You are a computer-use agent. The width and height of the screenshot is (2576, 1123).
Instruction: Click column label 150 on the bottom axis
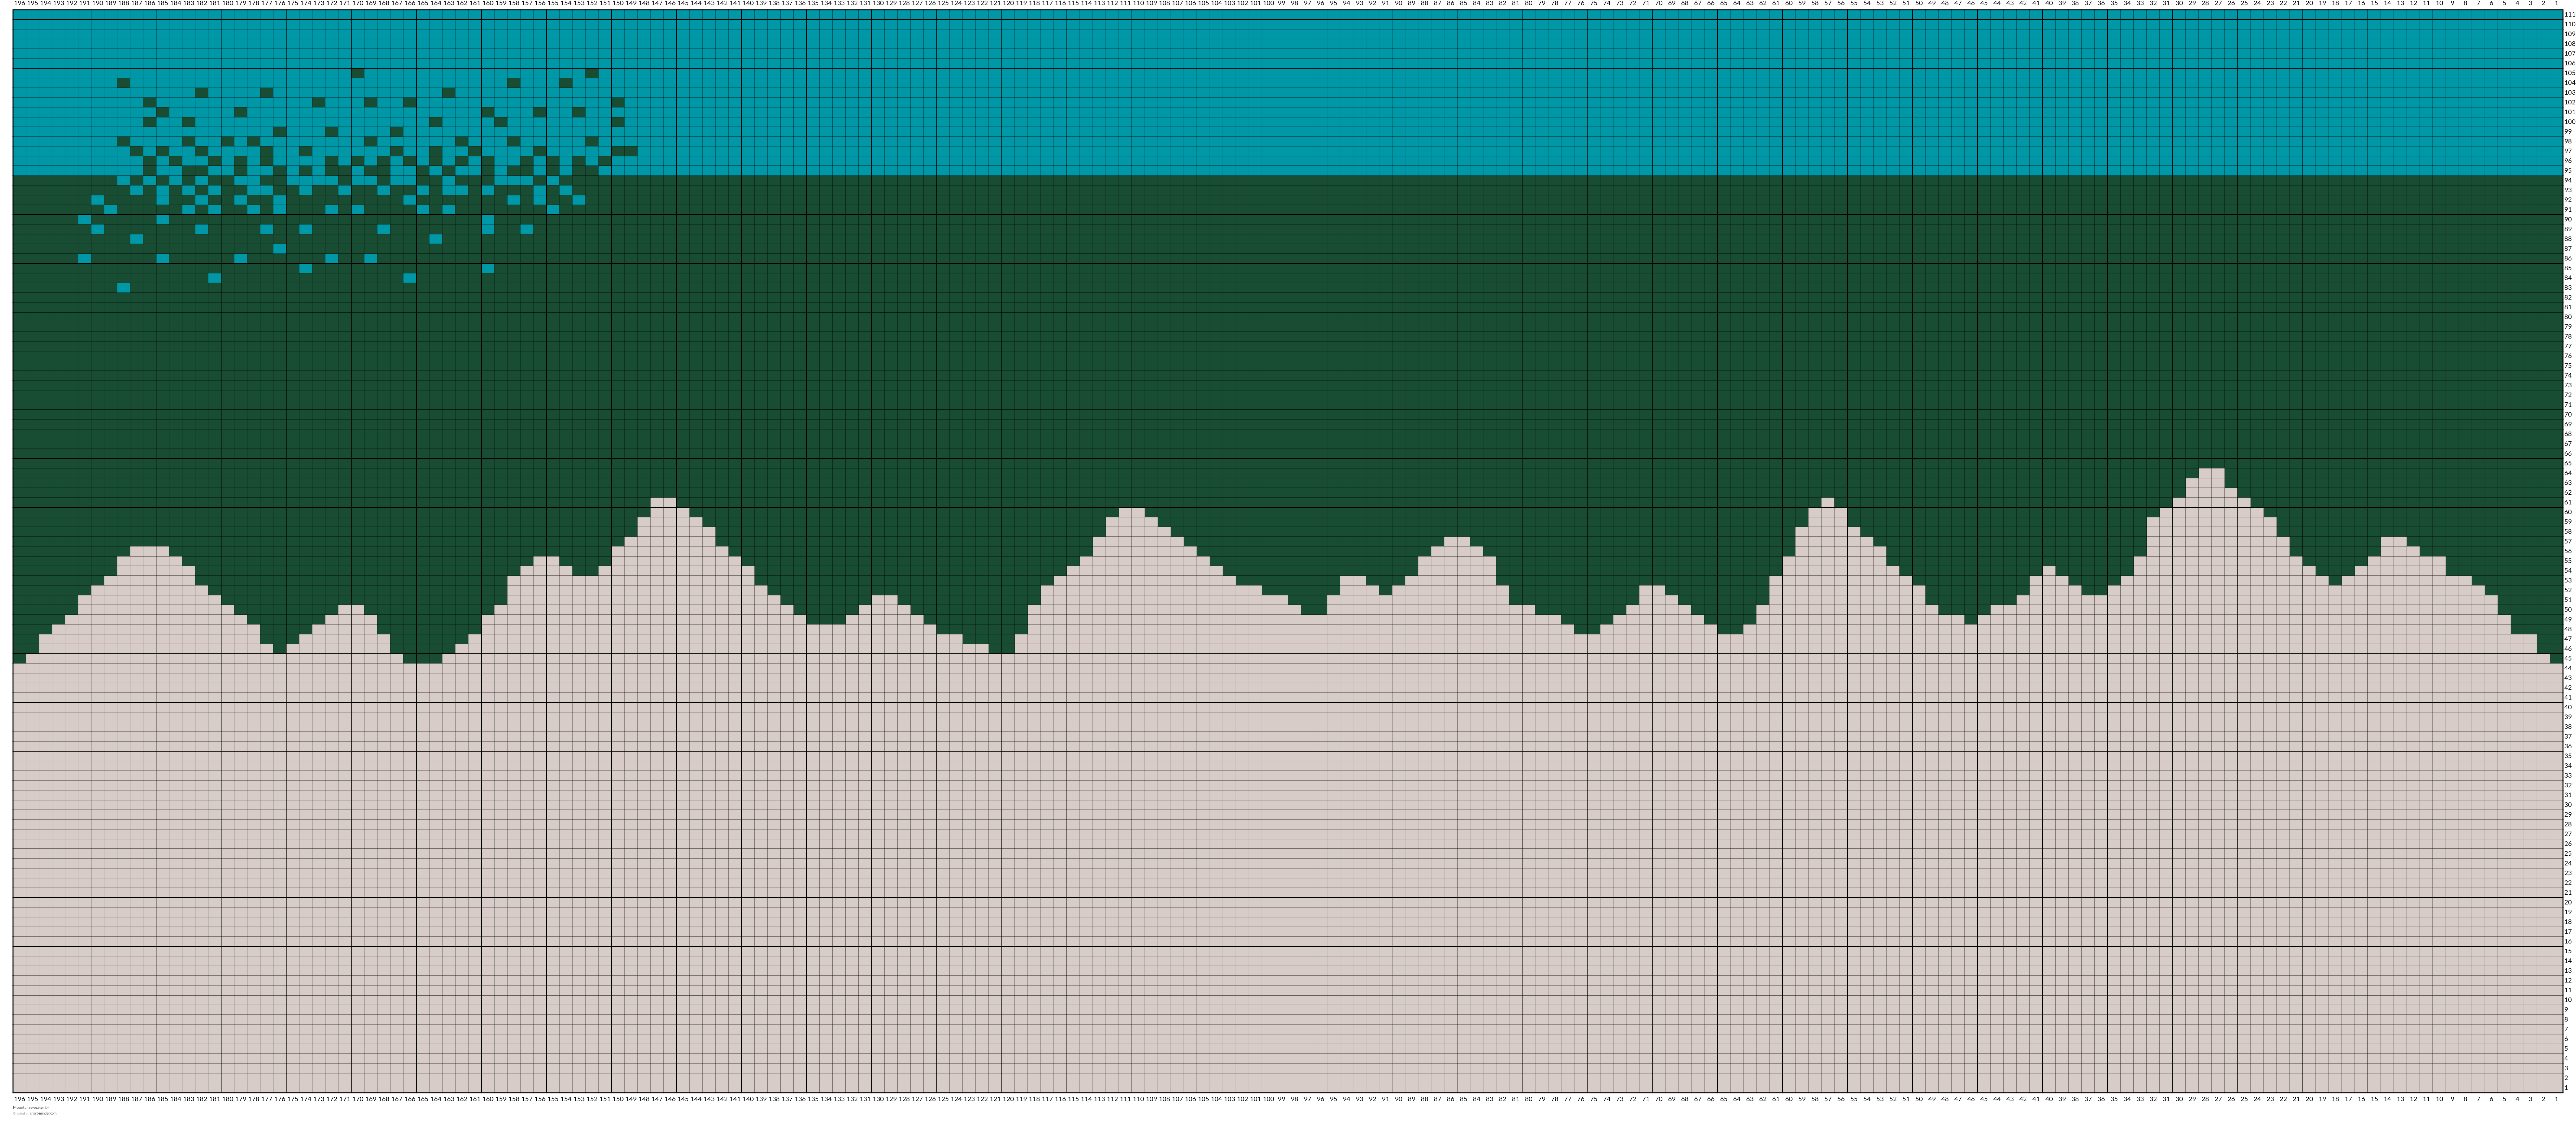pyautogui.click(x=618, y=1099)
